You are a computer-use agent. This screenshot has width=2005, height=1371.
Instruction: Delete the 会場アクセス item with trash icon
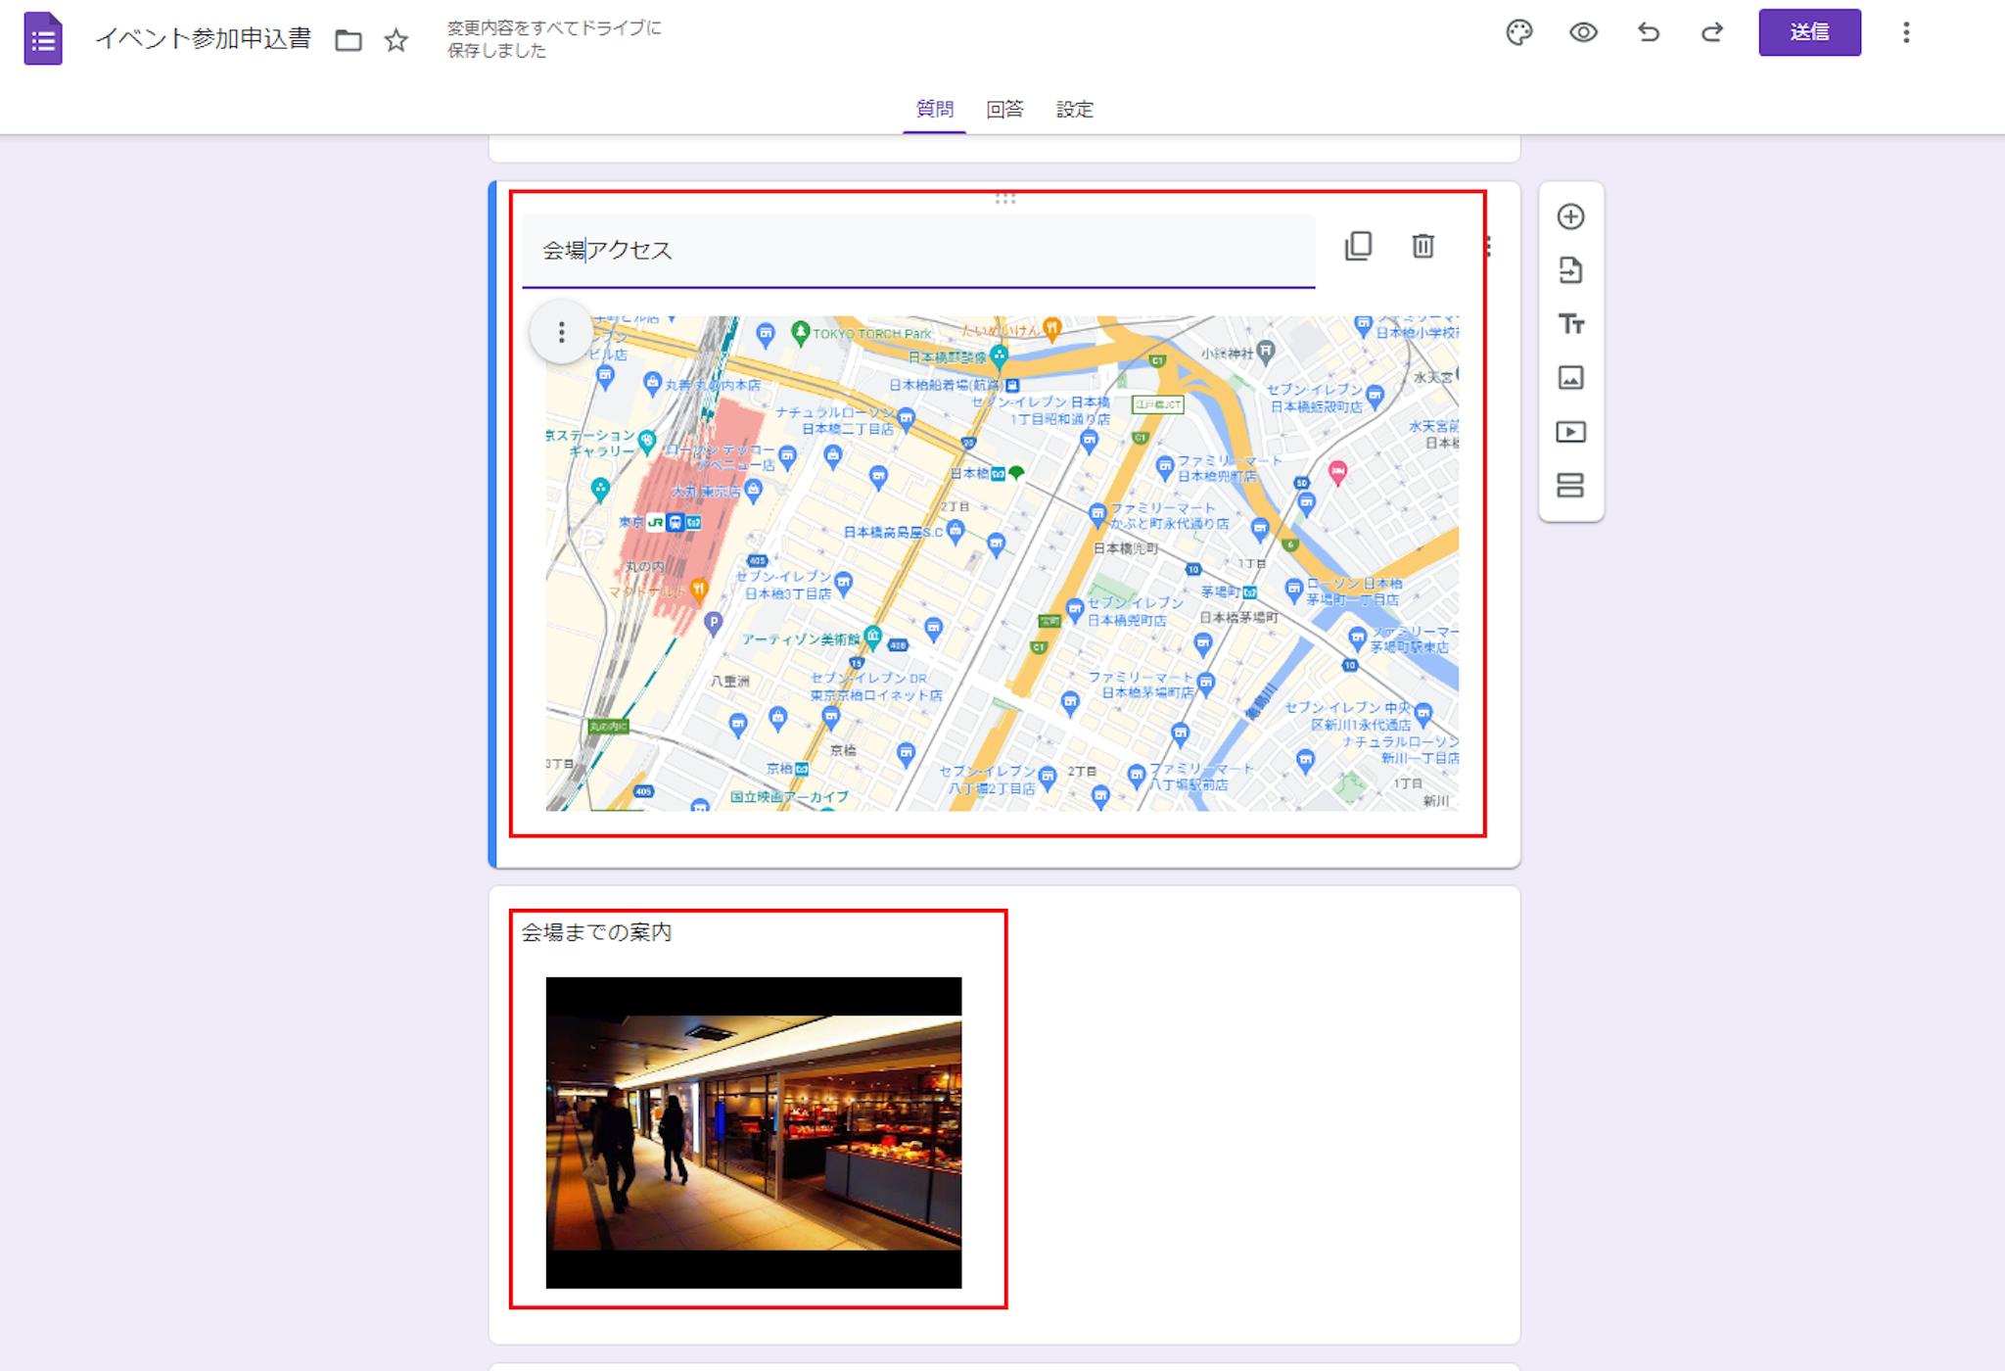[x=1422, y=246]
